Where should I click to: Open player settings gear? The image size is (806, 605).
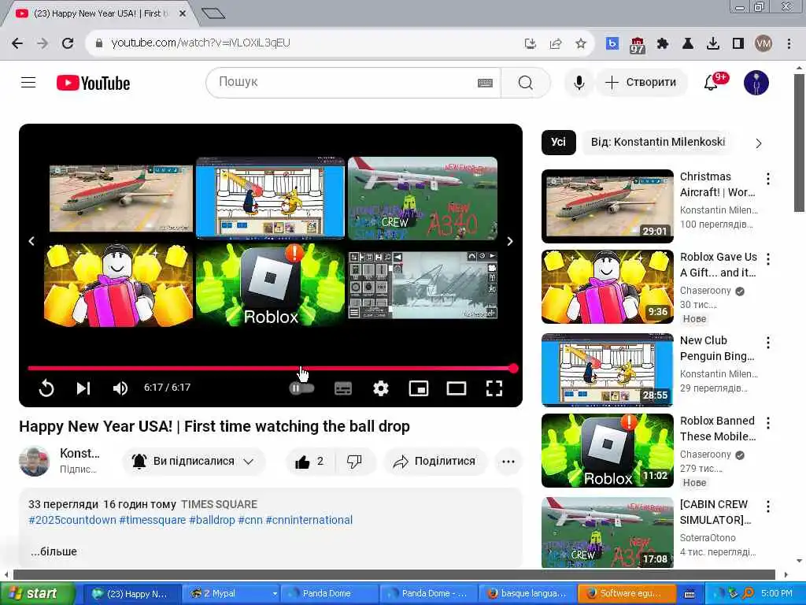[x=380, y=388]
